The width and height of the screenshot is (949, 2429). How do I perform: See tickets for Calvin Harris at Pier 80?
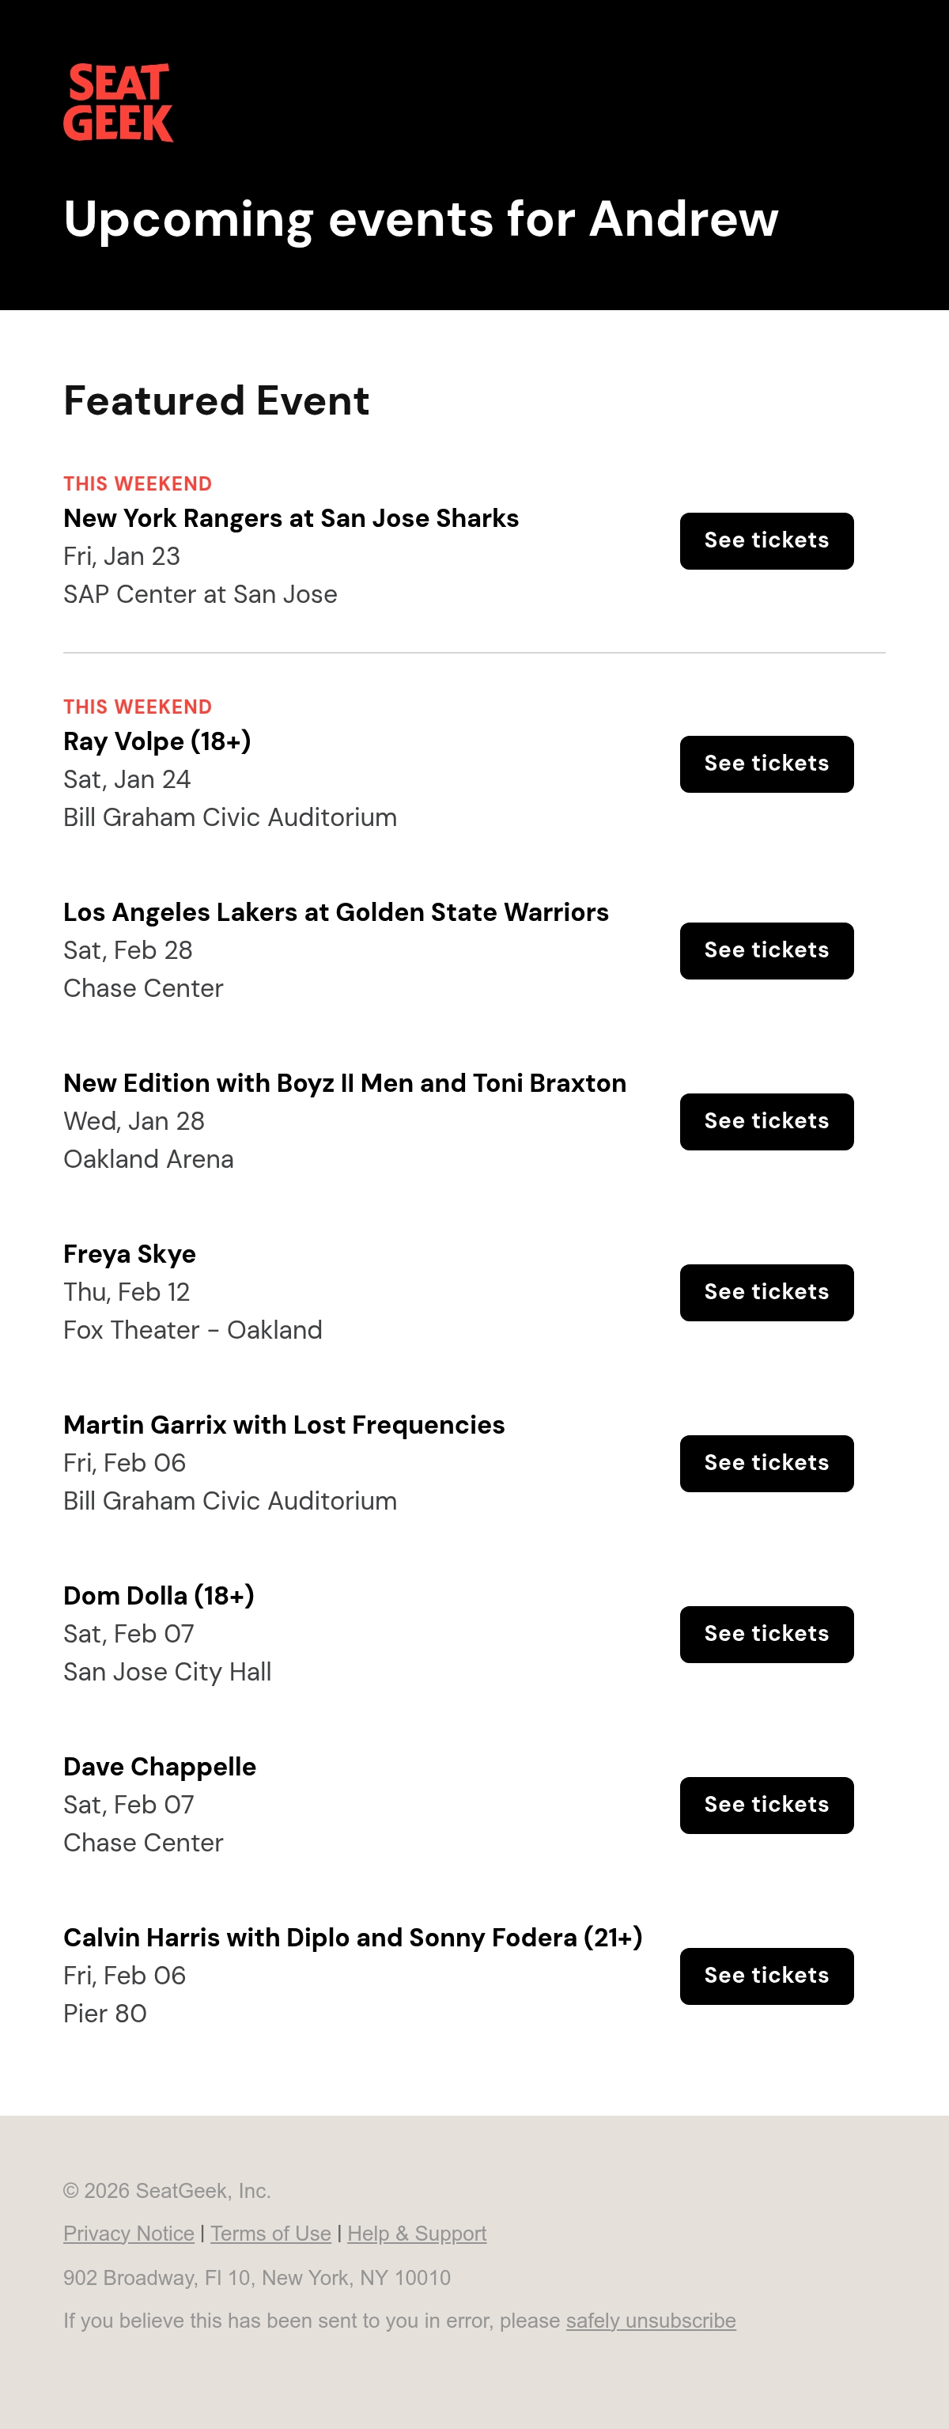click(766, 1976)
